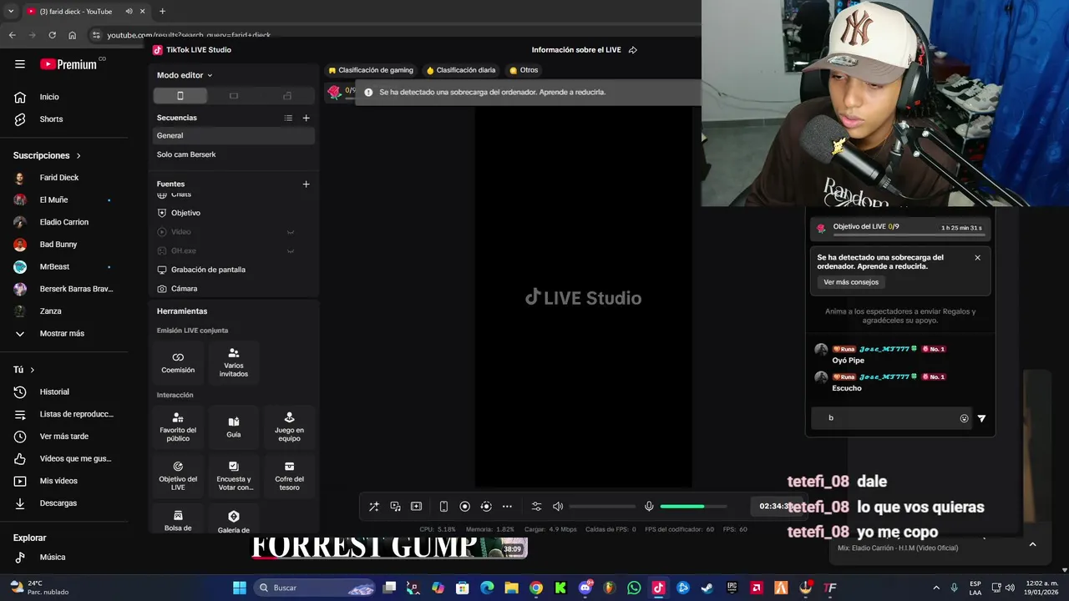
Task: Select the General sequence
Action: click(233, 135)
